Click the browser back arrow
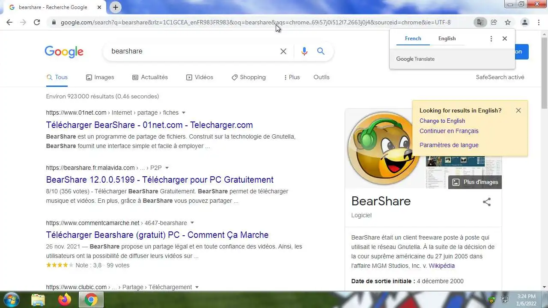 9,22
